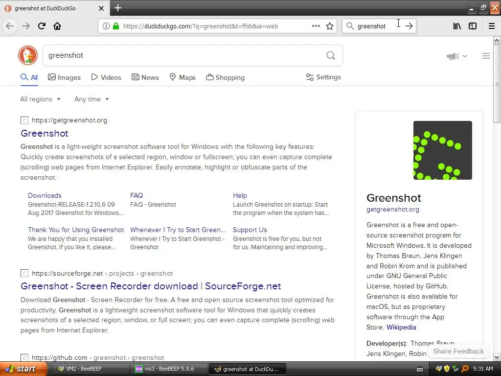
Task: Open DuckDuckGo Settings
Action: pos(323,77)
